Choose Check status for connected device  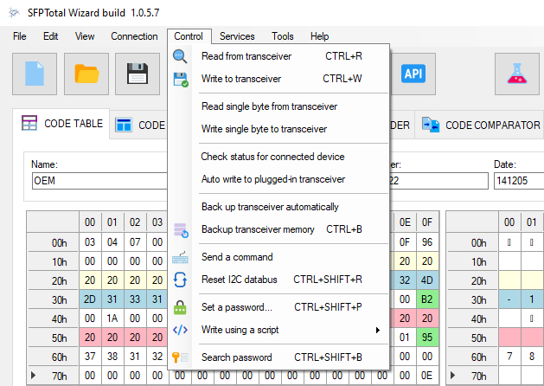[278, 157]
